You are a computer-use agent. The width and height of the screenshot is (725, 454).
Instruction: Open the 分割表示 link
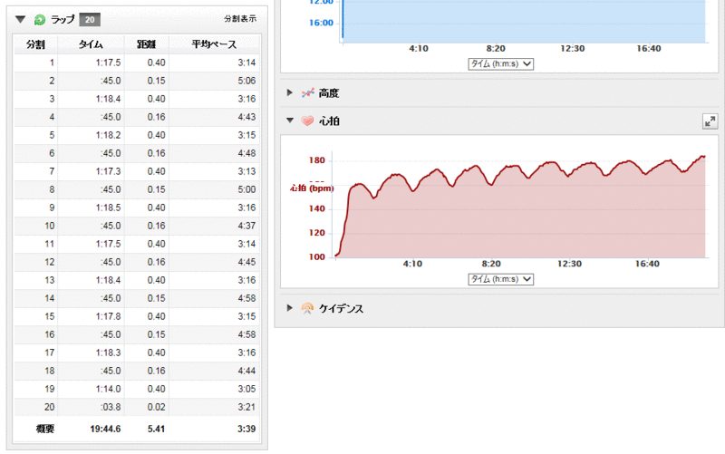tap(240, 19)
